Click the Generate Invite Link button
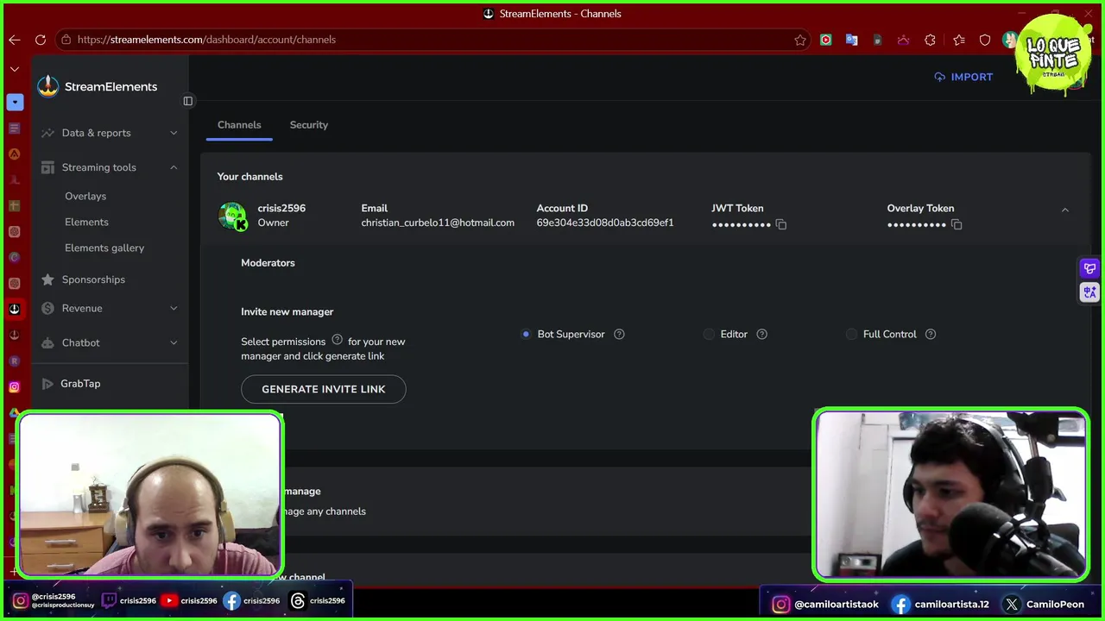1105x621 pixels. click(324, 389)
